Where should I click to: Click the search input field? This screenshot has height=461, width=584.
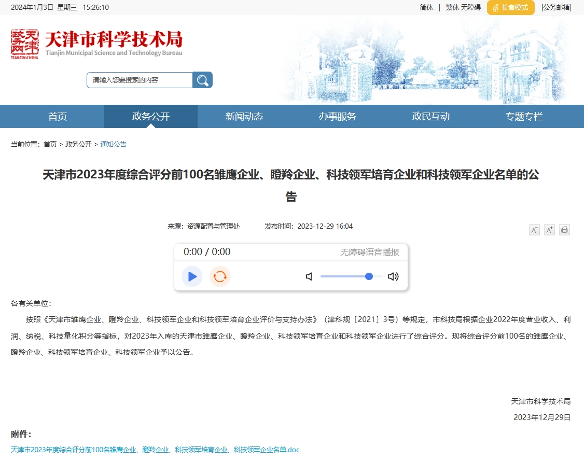pos(140,80)
